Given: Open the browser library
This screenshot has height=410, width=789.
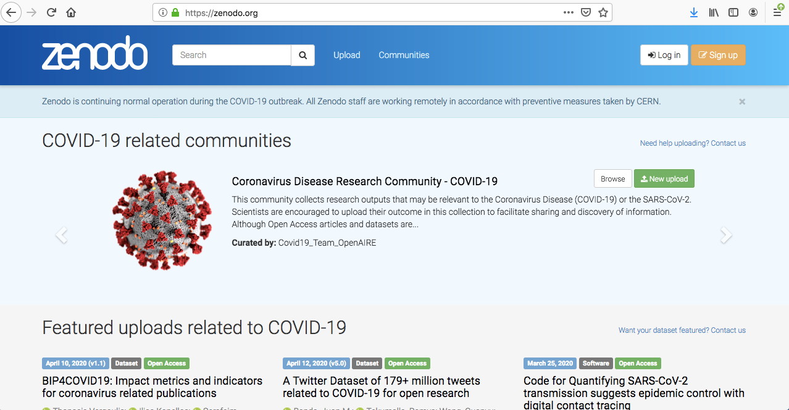Looking at the screenshot, I should click(x=714, y=12).
